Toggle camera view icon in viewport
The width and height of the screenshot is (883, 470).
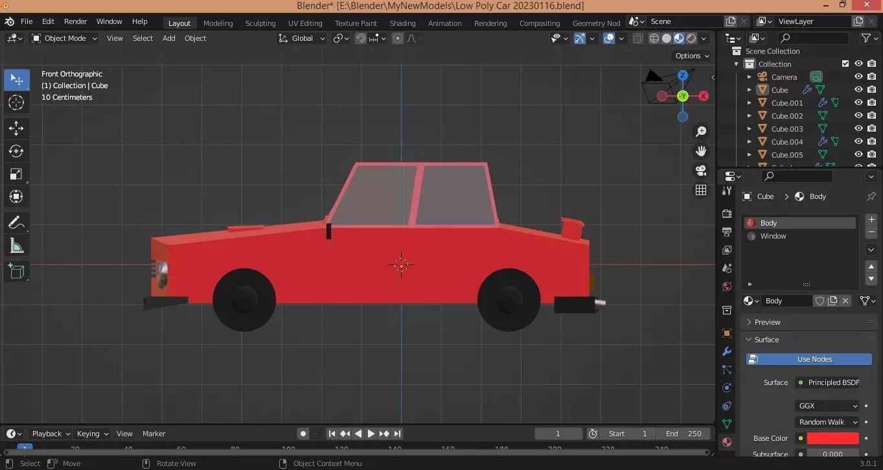[x=701, y=170]
